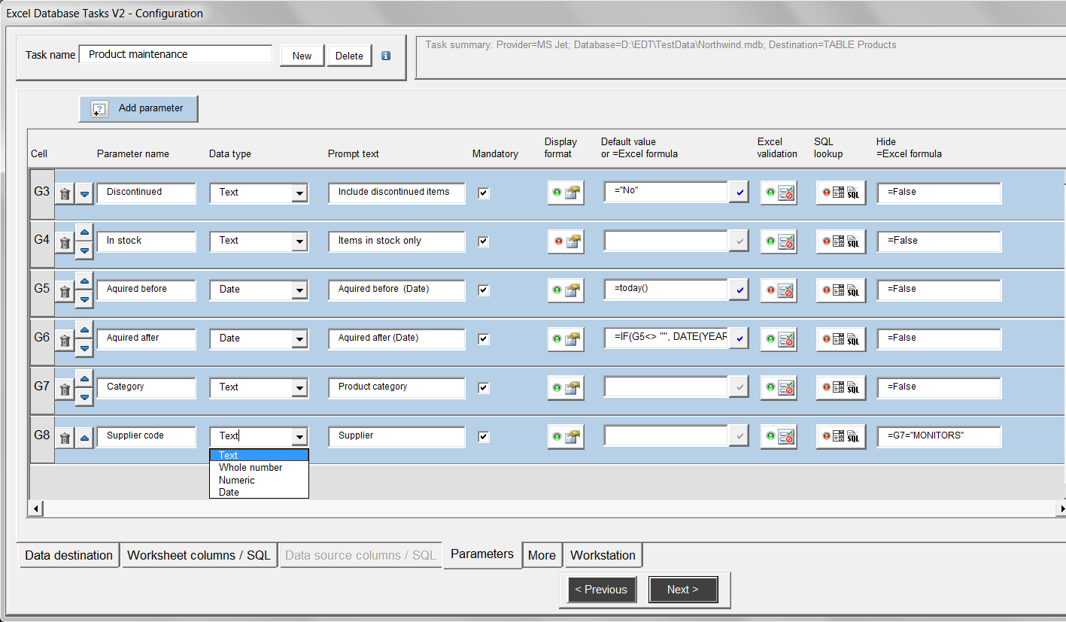This screenshot has width=1066, height=622.
Task: Delete the Discontinued parameter with trash icon
Action: coord(65,194)
